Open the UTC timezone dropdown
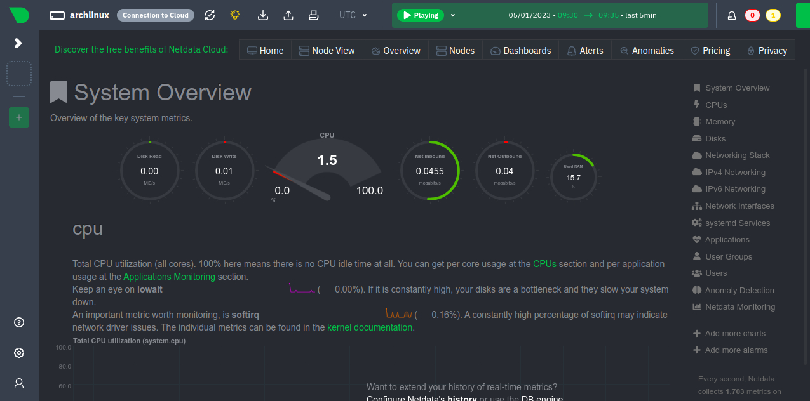 coord(354,15)
